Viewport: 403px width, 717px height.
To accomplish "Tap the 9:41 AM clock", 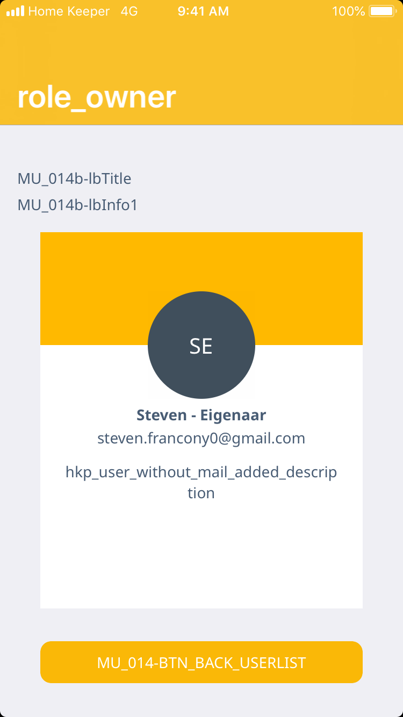I will point(203,11).
